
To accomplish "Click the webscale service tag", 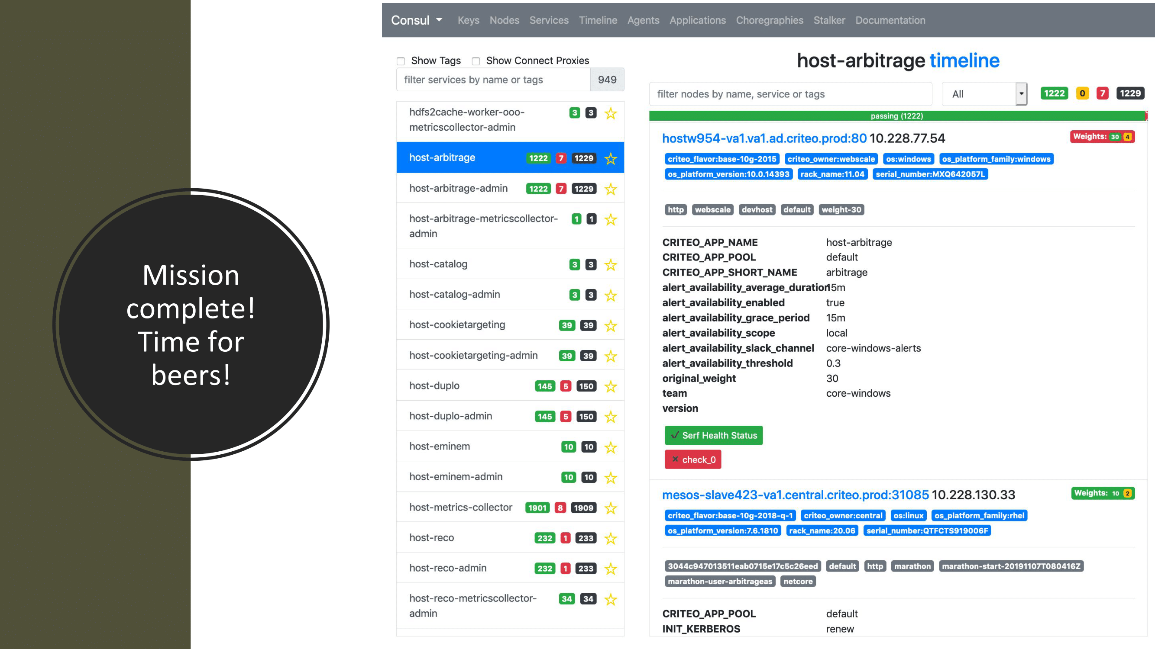I will 712,209.
